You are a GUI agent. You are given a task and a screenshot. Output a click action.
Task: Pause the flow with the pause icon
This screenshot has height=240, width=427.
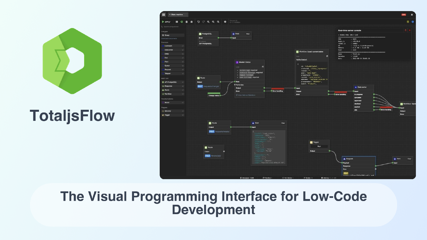tap(177, 22)
